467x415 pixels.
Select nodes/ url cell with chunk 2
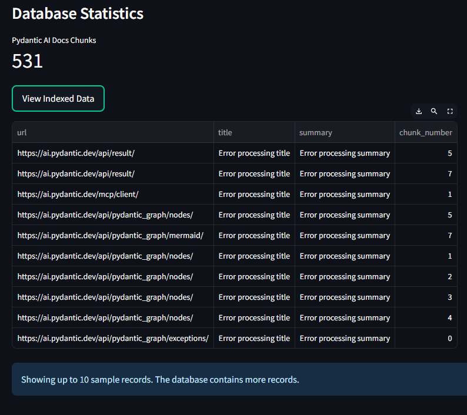(113, 276)
